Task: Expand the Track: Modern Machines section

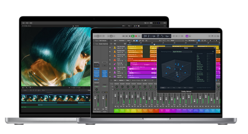Action: (x=94, y=44)
